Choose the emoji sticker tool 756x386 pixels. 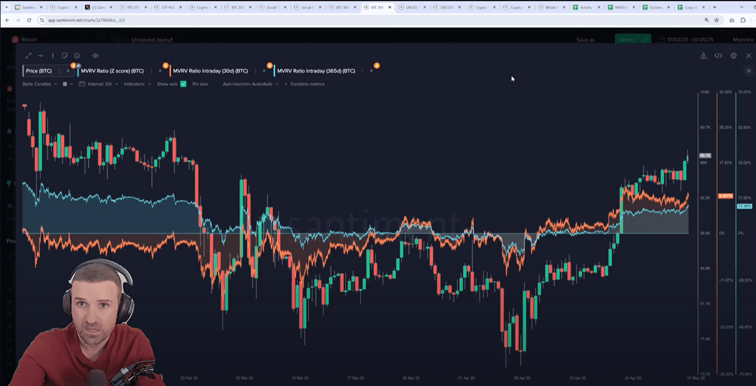(x=77, y=56)
